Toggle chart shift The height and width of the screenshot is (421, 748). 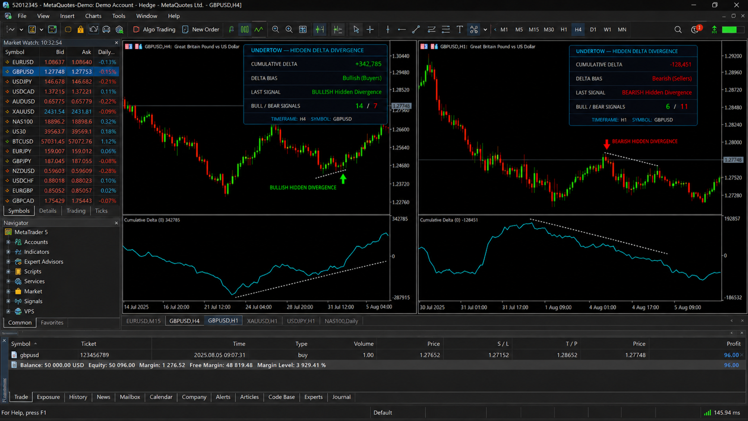click(x=338, y=30)
